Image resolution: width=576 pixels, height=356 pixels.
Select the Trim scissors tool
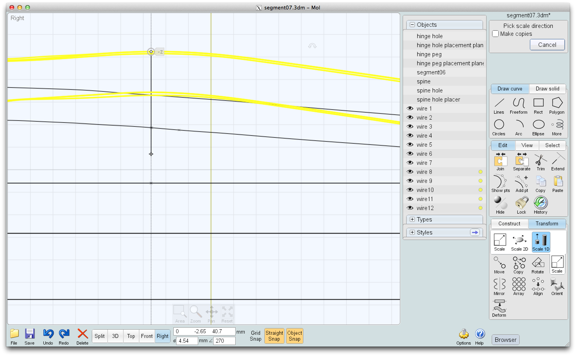pos(541,162)
